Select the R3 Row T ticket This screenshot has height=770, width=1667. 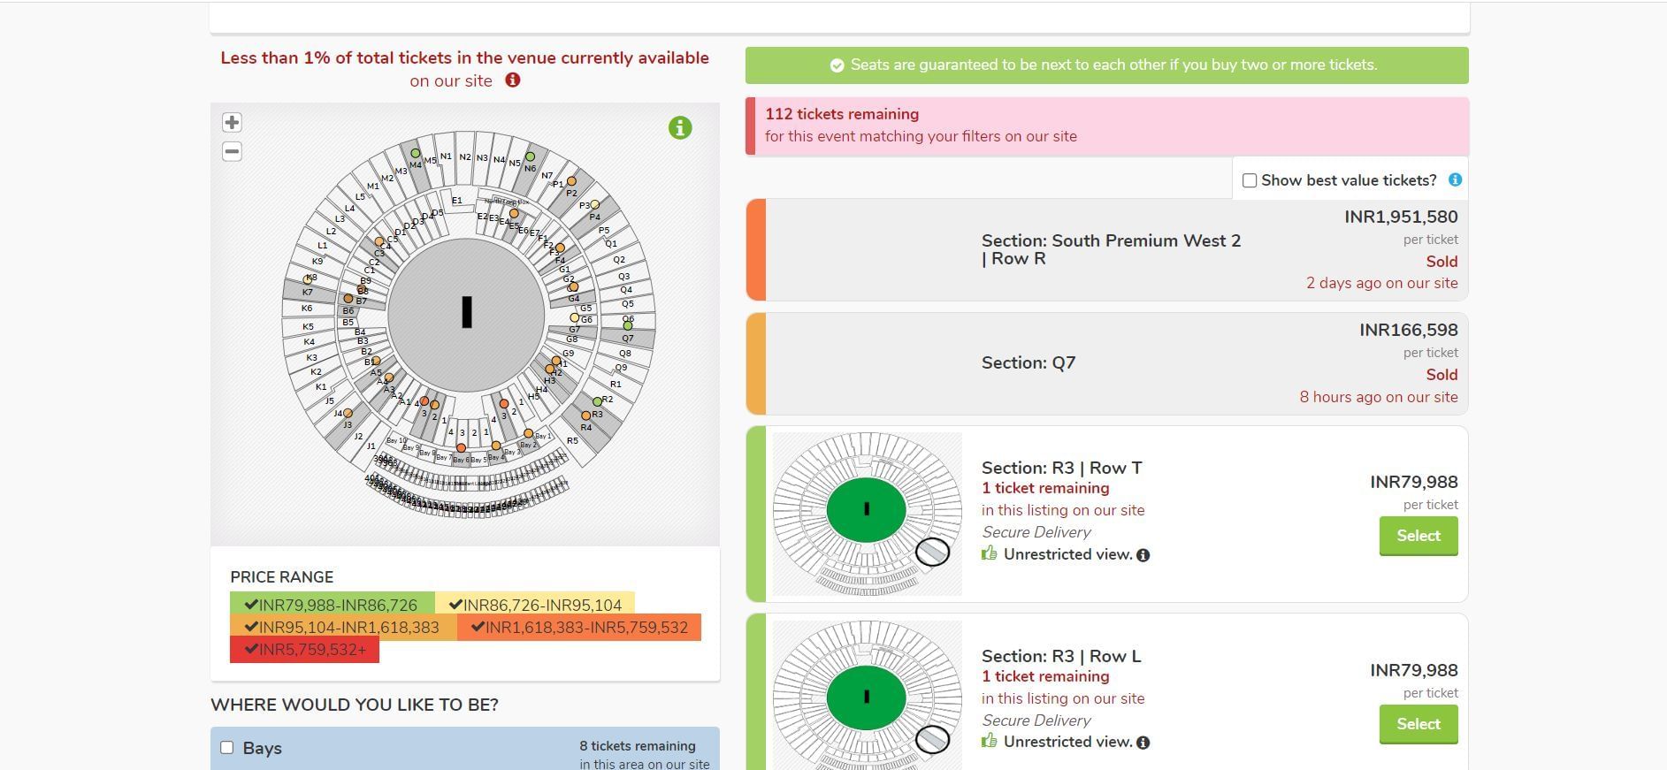1418,536
